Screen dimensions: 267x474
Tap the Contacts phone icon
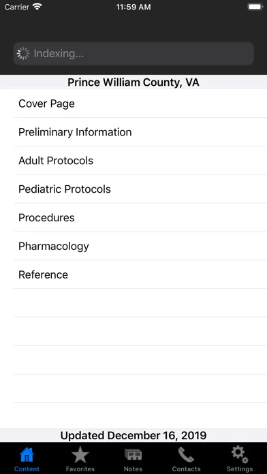pos(186,455)
